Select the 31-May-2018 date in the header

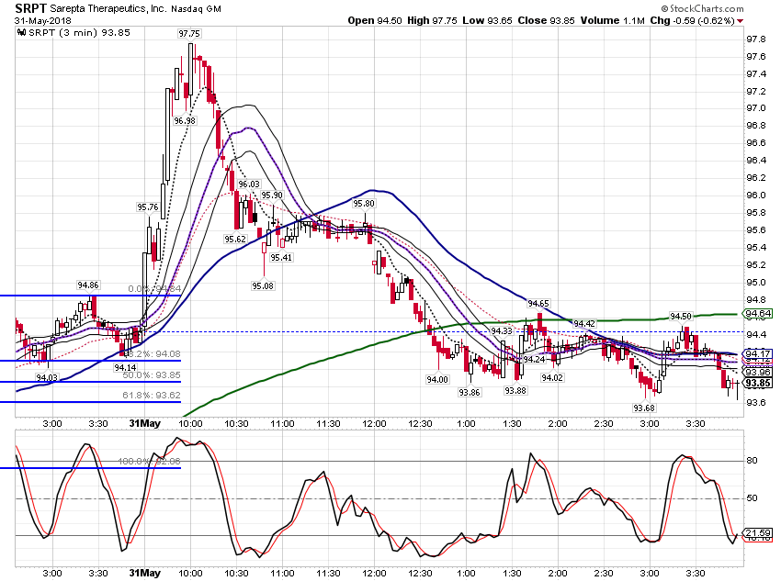[43, 21]
